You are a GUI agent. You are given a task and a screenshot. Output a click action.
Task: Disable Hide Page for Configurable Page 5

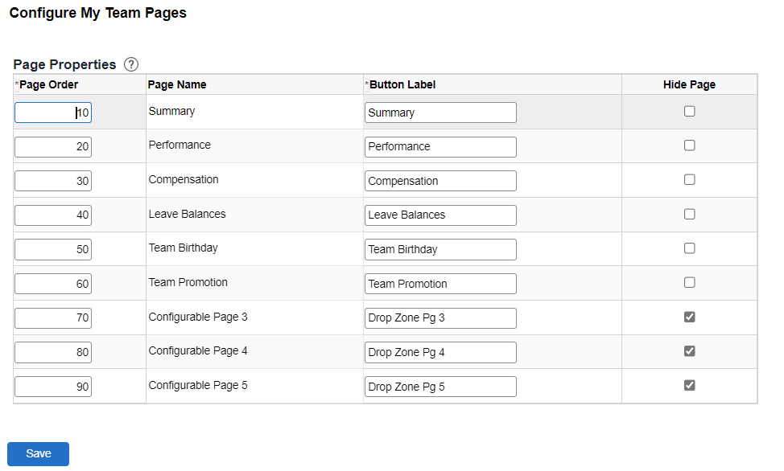[689, 385]
